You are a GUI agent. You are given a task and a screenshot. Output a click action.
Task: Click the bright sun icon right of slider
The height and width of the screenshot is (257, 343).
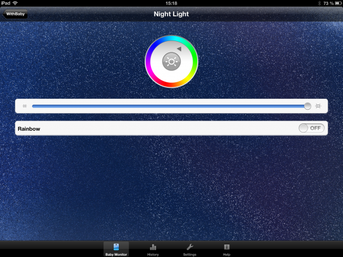(x=318, y=106)
